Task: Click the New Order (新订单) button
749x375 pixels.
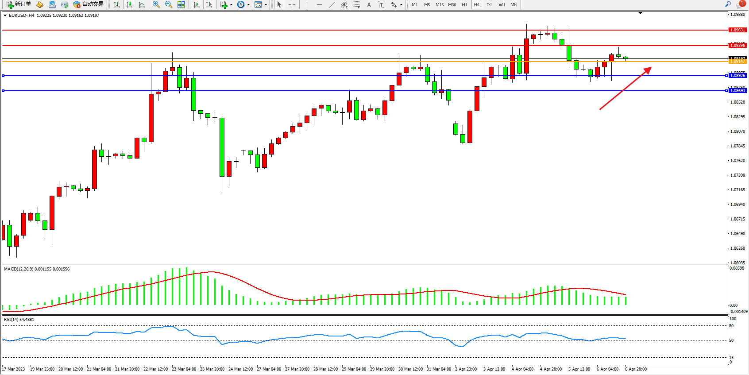Action: pyautogui.click(x=19, y=4)
